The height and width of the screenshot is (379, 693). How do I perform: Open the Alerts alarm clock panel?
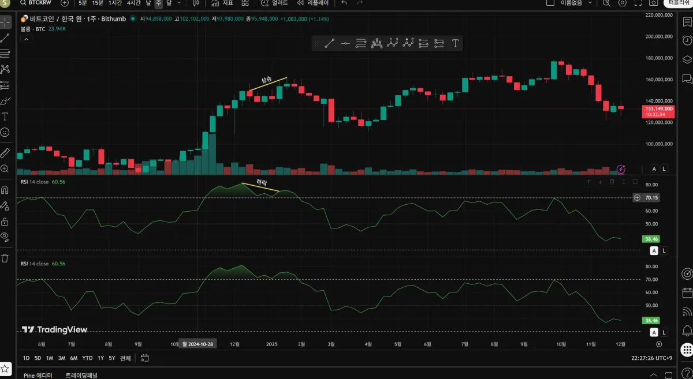(x=687, y=41)
